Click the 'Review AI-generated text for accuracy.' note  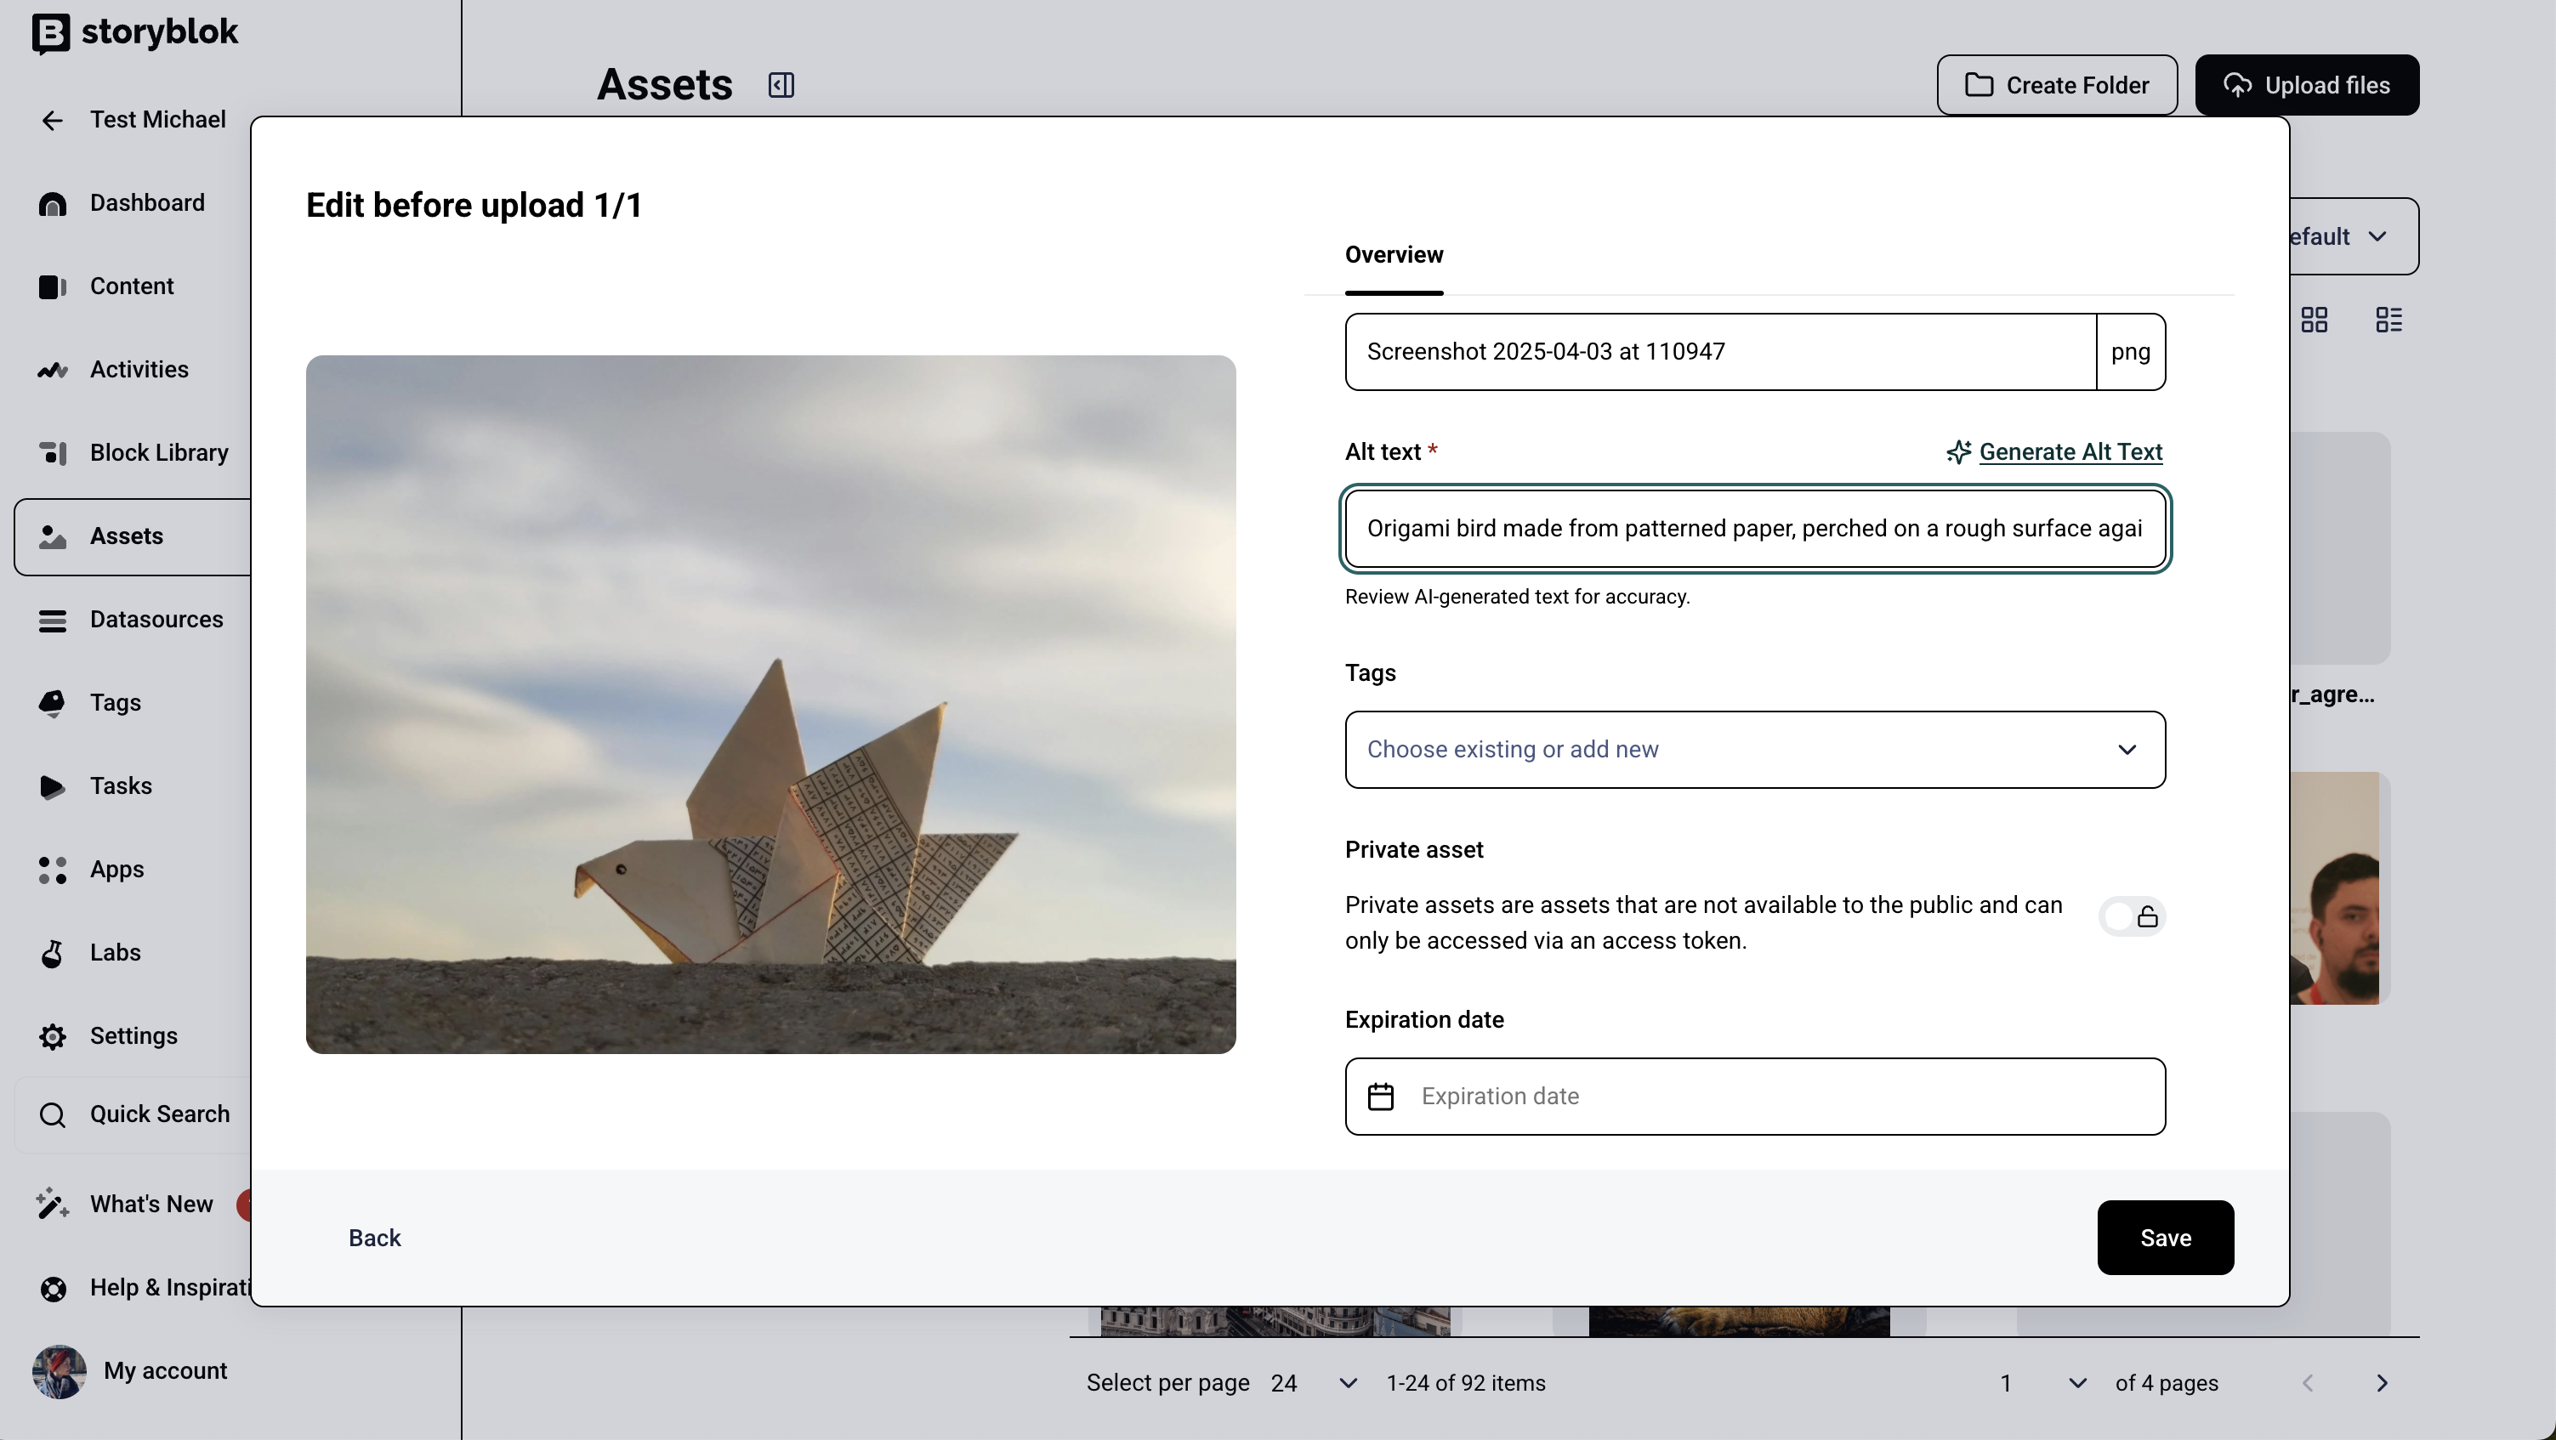coord(1516,597)
